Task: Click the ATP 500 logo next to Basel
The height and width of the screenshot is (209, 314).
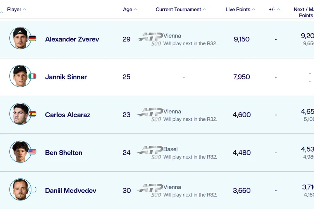Action: tap(150, 153)
